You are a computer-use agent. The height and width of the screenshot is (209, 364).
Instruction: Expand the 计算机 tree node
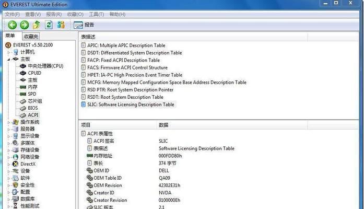[x=8, y=52]
